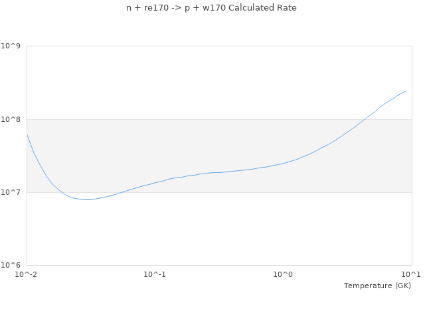The width and height of the screenshot is (425, 318).
Task: Click the Temperature (GK) axis label
Action: coord(377,286)
